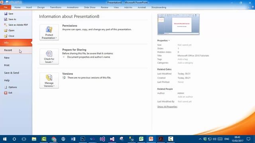255x143 pixels.
Task: Click the PowerPoint Help question mark icon
Action: point(253,7)
